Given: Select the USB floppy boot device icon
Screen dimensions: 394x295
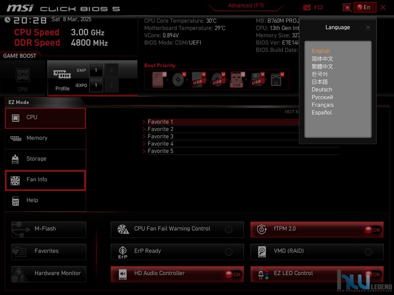Looking at the screenshot, I should [x=257, y=79].
